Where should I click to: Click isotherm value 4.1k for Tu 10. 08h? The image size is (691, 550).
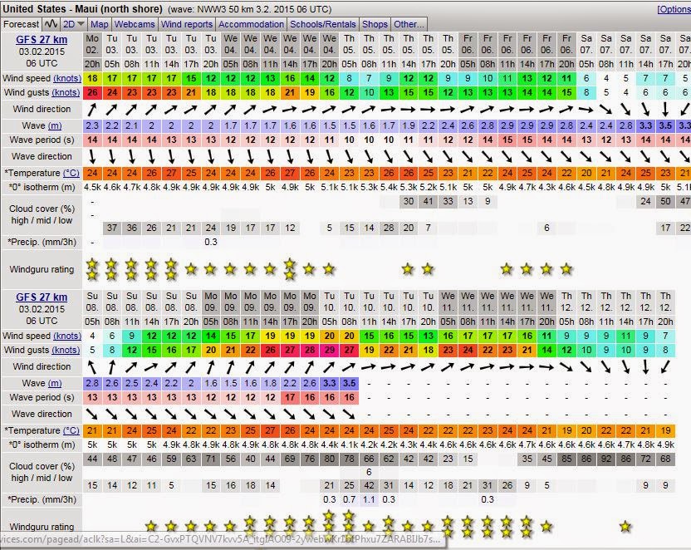coord(349,444)
